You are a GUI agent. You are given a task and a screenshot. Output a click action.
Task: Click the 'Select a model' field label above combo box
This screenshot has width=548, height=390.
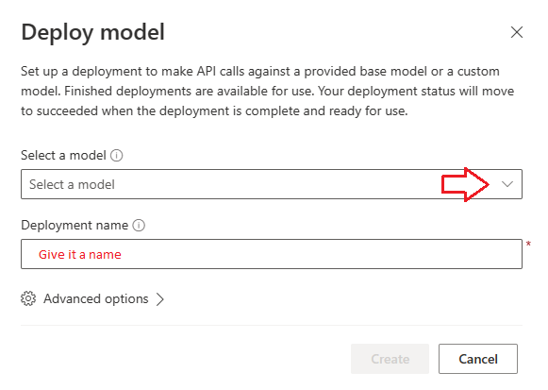pyautogui.click(x=63, y=155)
